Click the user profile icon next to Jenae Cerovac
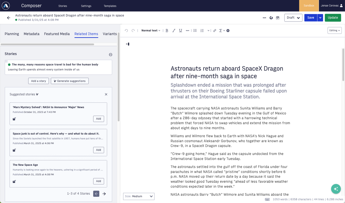This screenshot has width=345, height=203. click(341, 6)
